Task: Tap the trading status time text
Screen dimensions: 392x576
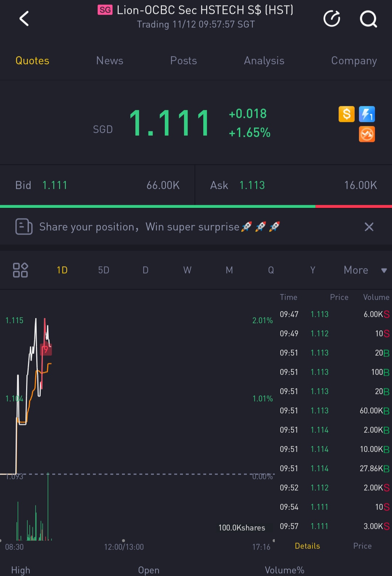Action: click(196, 24)
